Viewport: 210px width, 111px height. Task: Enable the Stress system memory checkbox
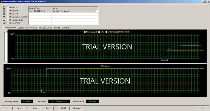(x=8, y=17)
